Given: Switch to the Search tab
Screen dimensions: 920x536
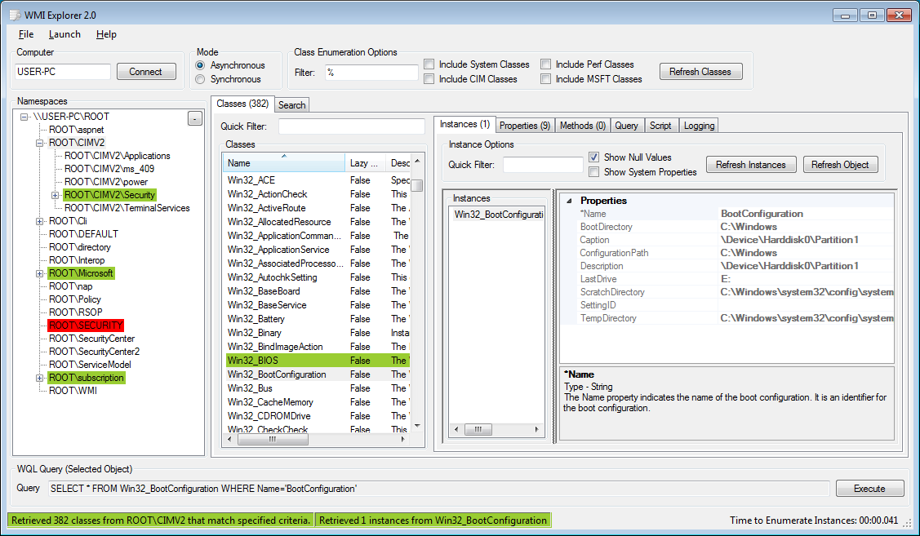Looking at the screenshot, I should tap(291, 105).
